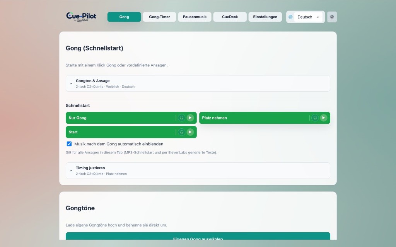Play the Nur Gong cue
Image resolution: width=396 pixels, height=247 pixels.
tap(190, 118)
